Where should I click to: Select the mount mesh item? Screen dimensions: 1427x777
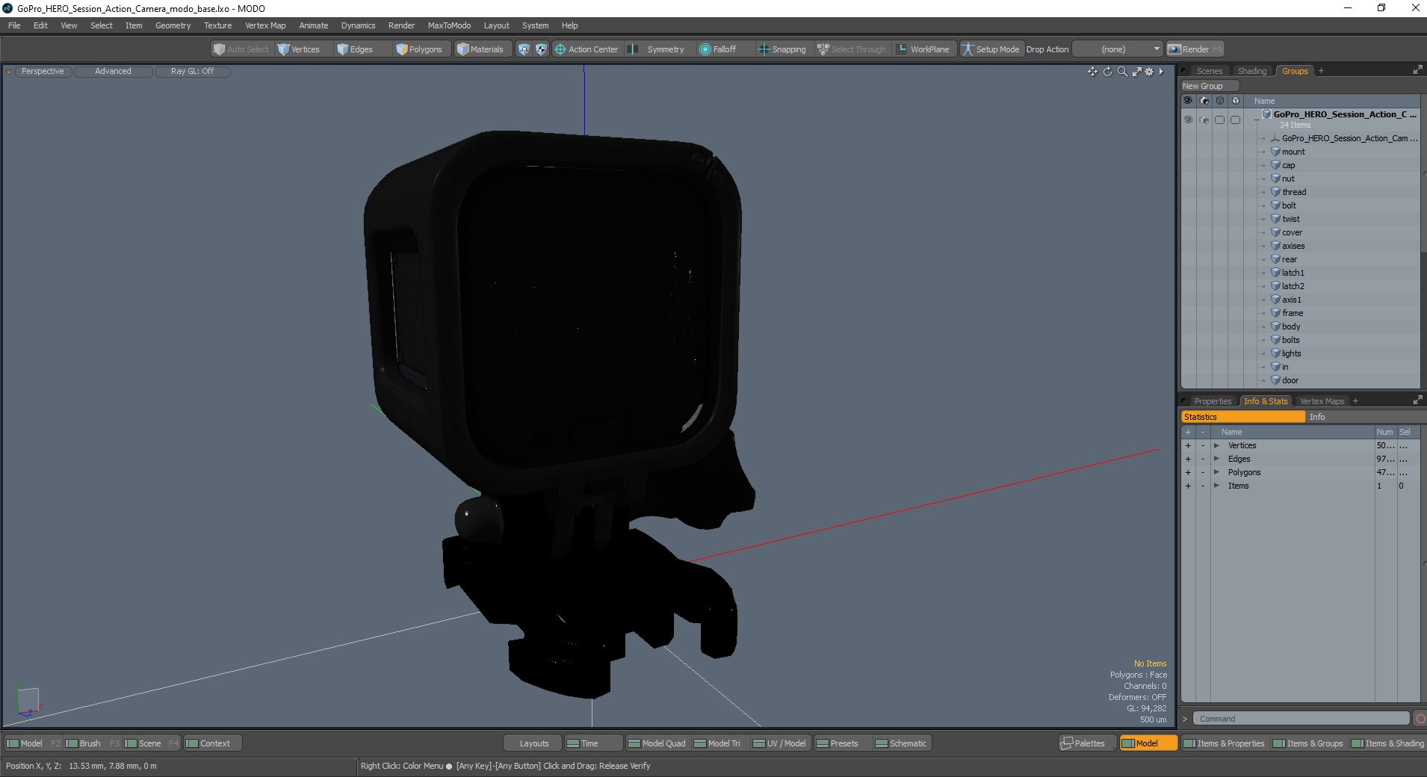click(x=1293, y=152)
